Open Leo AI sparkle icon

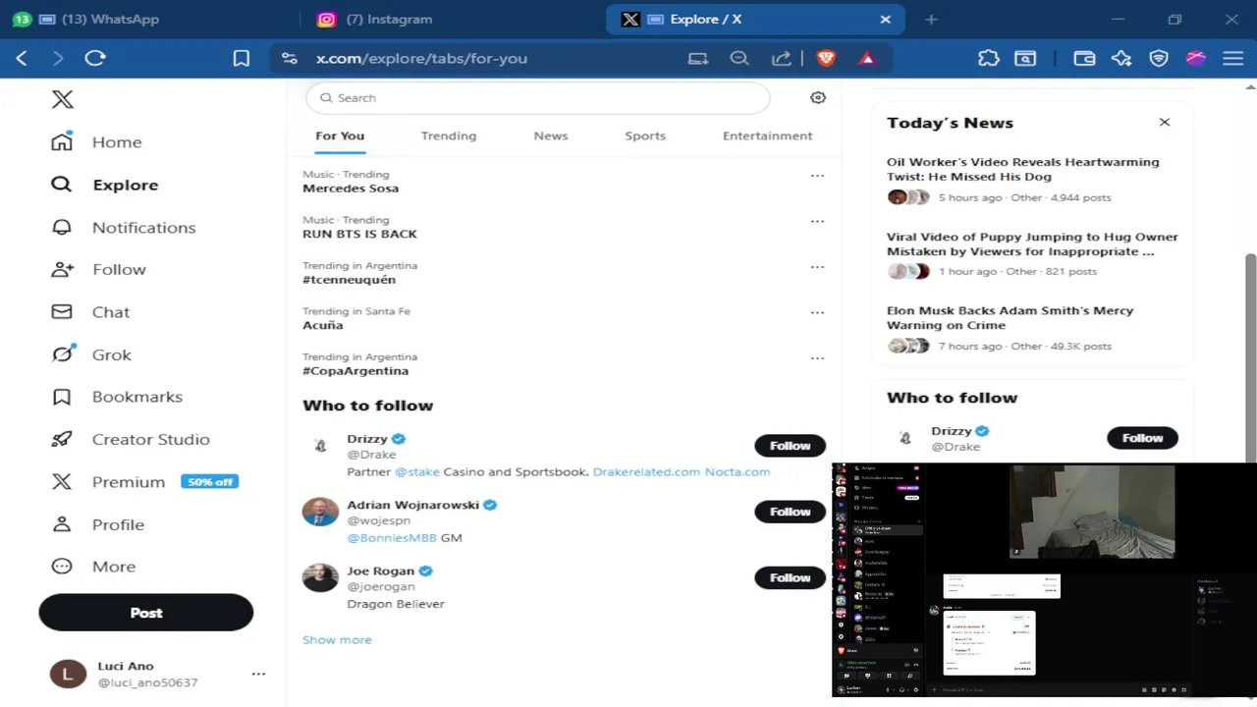1121,59
